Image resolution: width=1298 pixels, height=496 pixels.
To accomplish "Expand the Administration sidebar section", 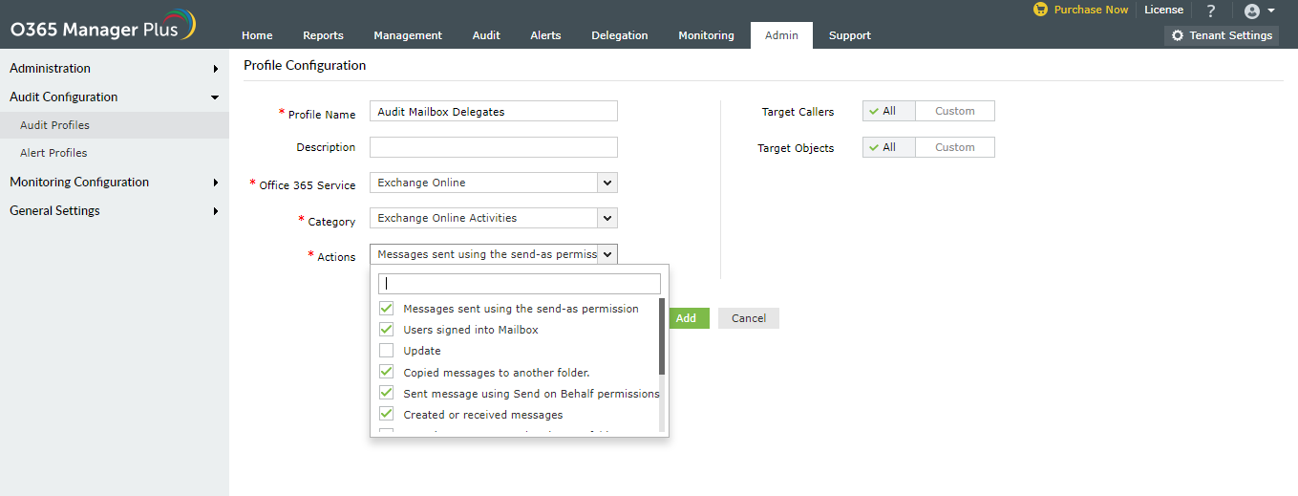I will pos(115,68).
